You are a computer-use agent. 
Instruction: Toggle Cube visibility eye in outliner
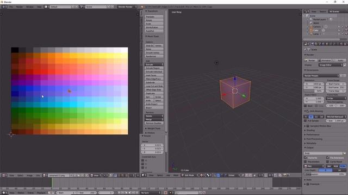(x=339, y=30)
